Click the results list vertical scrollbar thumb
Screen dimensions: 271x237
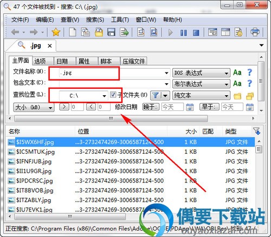coord(259,149)
